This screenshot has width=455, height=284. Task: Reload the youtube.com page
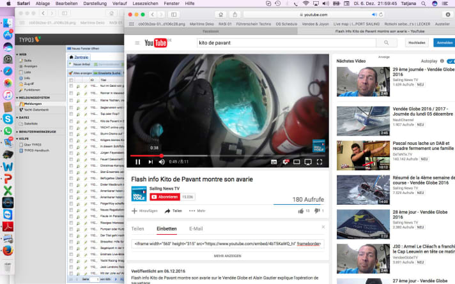tap(381, 15)
